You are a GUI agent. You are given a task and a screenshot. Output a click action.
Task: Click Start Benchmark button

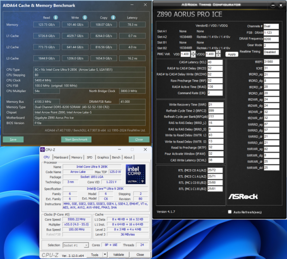76,139
